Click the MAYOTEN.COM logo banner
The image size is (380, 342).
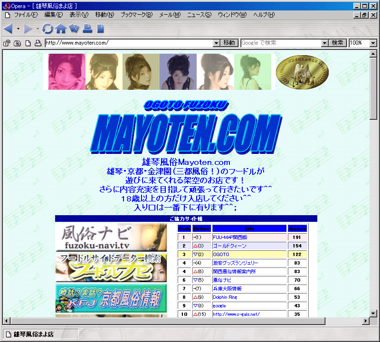(x=186, y=133)
